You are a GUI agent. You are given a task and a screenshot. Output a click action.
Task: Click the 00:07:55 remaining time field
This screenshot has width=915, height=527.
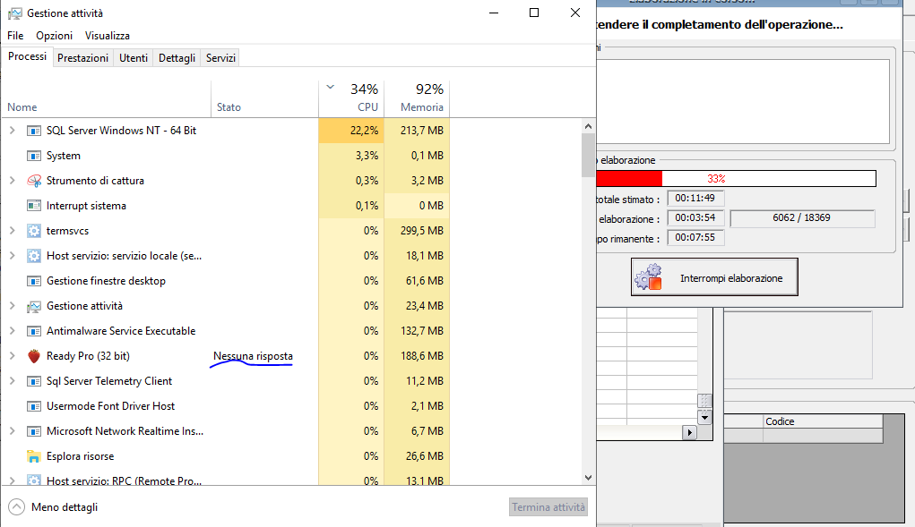(x=695, y=238)
